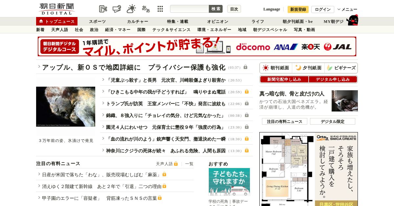Click the red 新聞宅配申し込み button
This screenshot has height=206, width=394.
pyautogui.click(x=284, y=79)
